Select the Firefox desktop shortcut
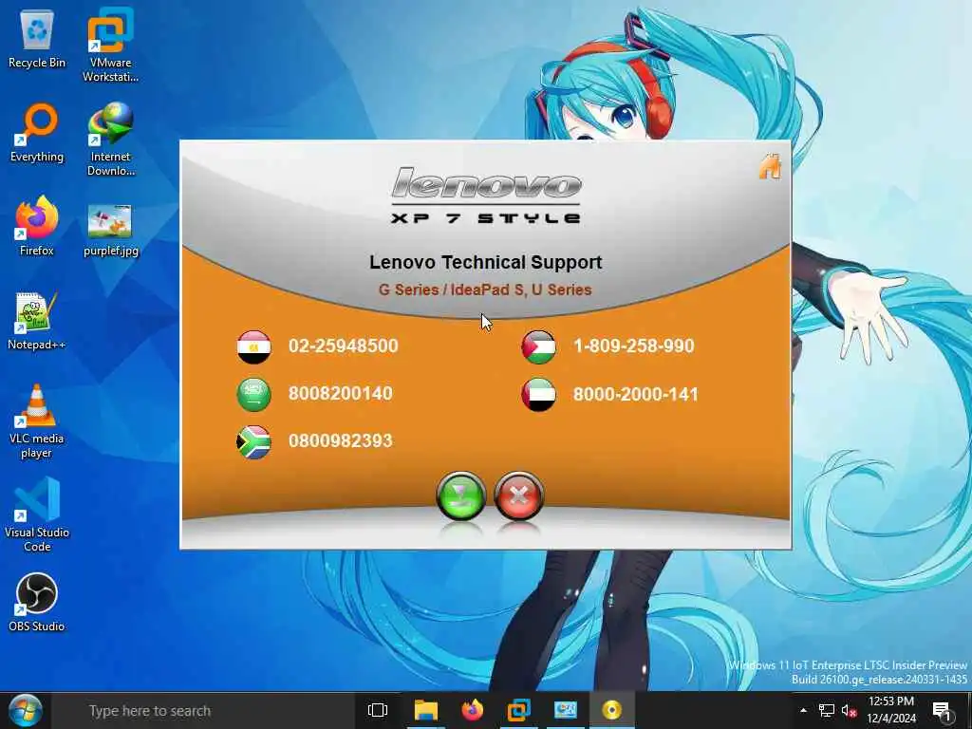 coord(37,226)
